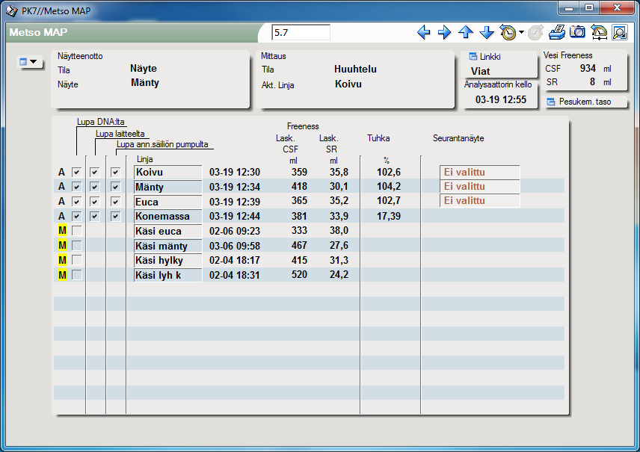Open the small display menu dropdown at left

(28, 62)
